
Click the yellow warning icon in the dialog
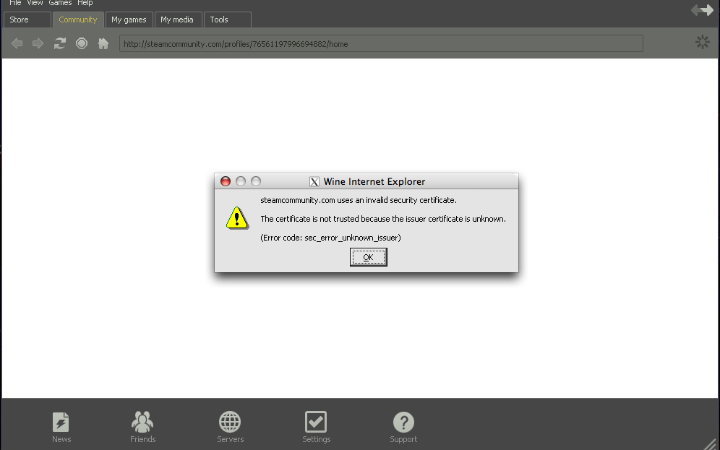click(237, 218)
